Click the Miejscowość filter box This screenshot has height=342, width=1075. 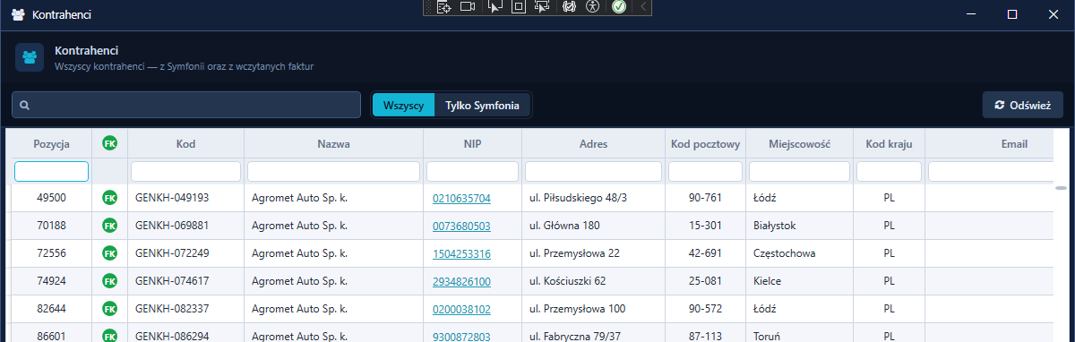799,171
